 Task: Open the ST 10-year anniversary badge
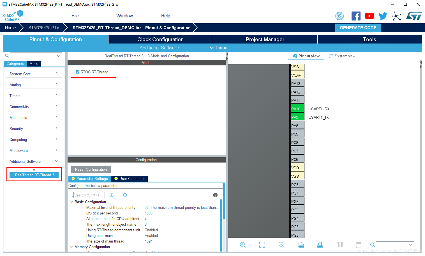339,16
